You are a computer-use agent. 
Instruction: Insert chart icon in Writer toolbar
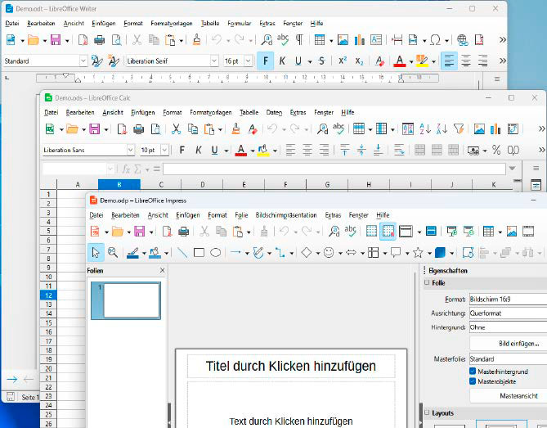click(x=359, y=40)
